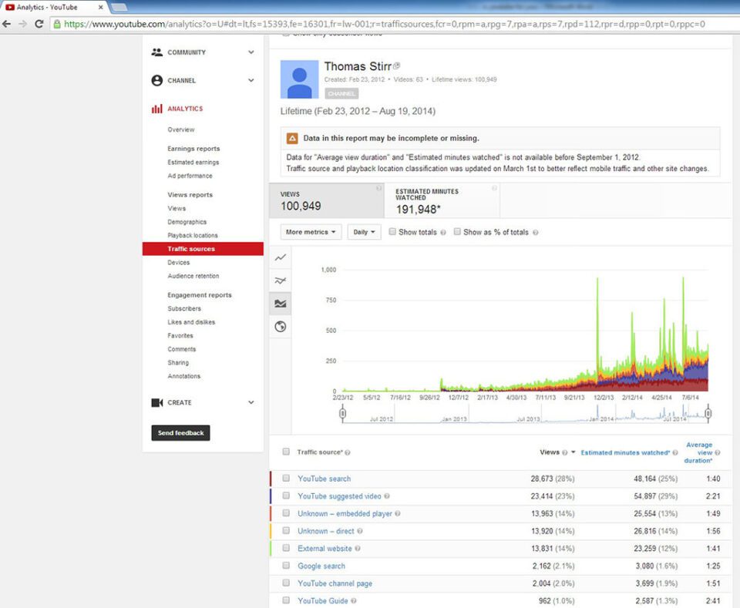Click the Views column sort arrow

(573, 452)
